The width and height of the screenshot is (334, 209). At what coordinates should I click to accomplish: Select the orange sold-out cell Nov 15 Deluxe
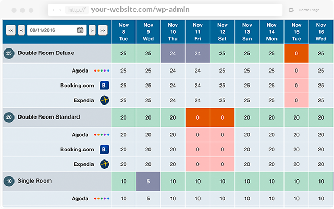pos(296,53)
